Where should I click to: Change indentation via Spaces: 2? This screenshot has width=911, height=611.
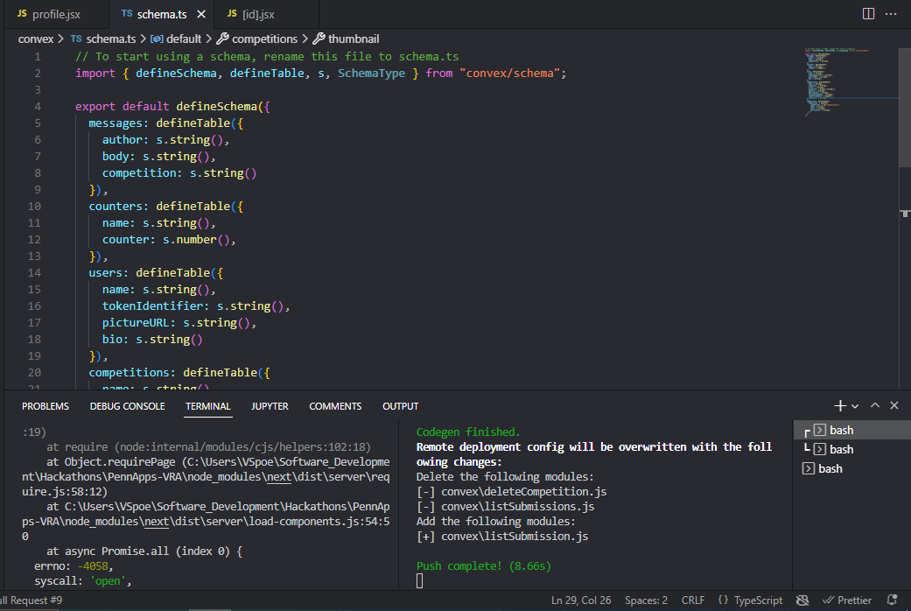coord(646,600)
